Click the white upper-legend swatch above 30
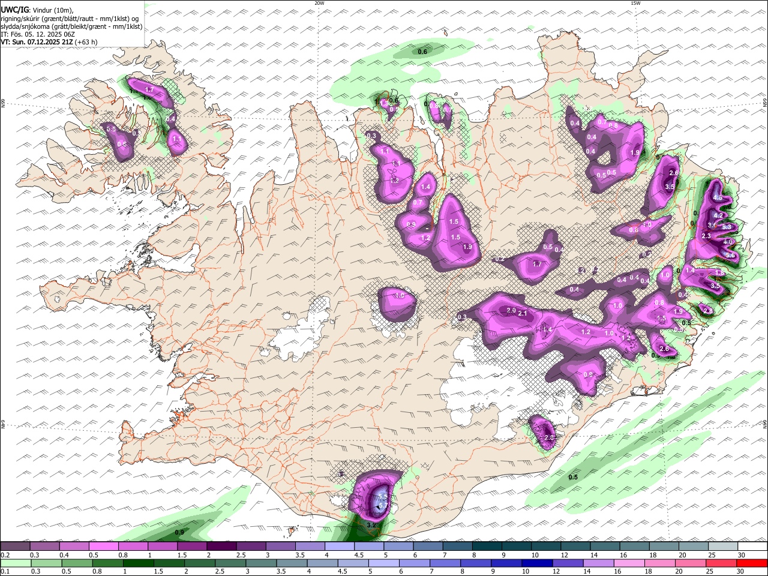The image size is (768, 576). coord(752,547)
